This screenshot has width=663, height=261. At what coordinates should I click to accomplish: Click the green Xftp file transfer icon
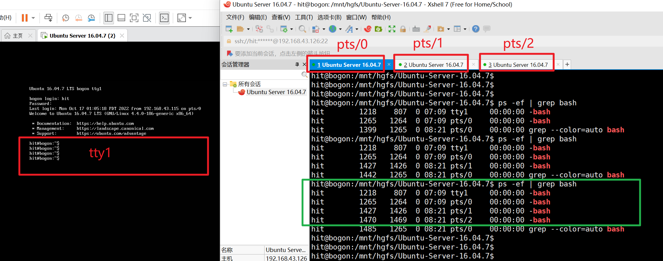[x=378, y=29]
